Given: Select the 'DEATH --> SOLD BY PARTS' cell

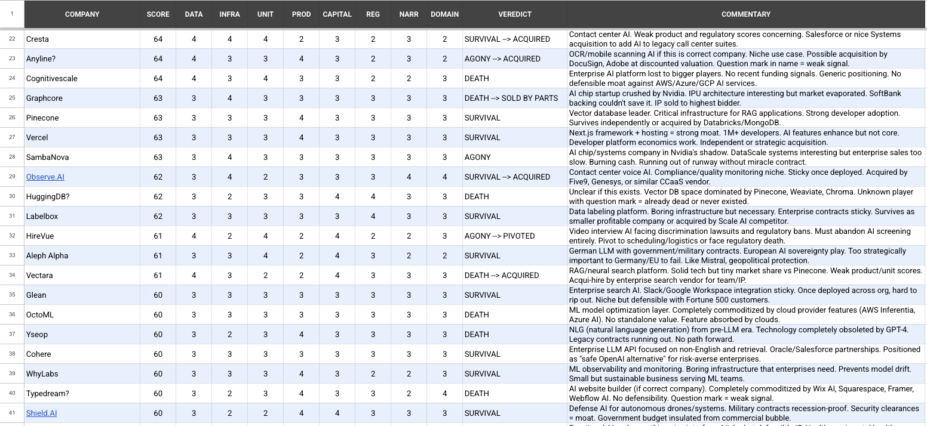Looking at the screenshot, I should click(514, 98).
